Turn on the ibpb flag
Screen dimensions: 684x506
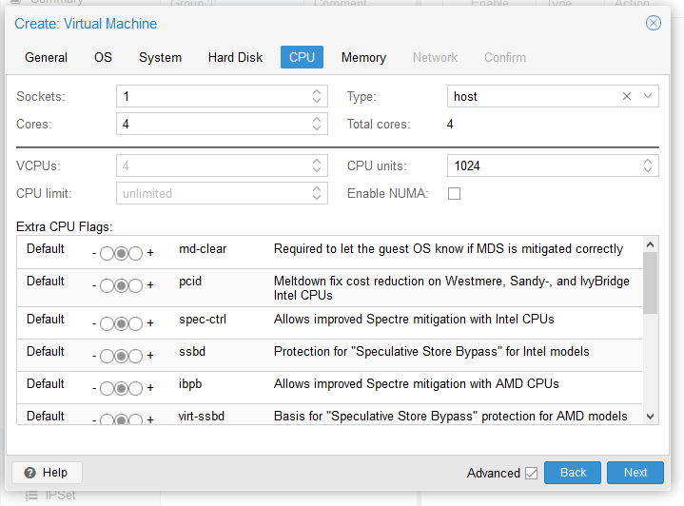tap(136, 388)
